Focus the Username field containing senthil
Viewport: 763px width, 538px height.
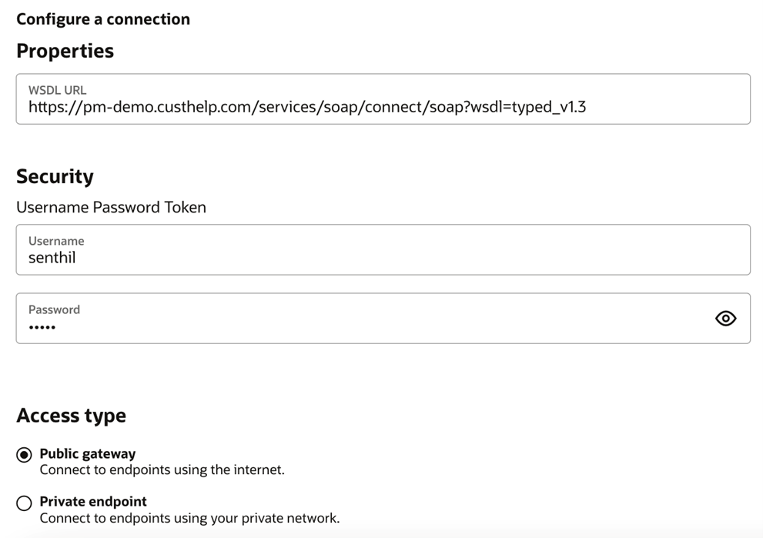pos(383,250)
